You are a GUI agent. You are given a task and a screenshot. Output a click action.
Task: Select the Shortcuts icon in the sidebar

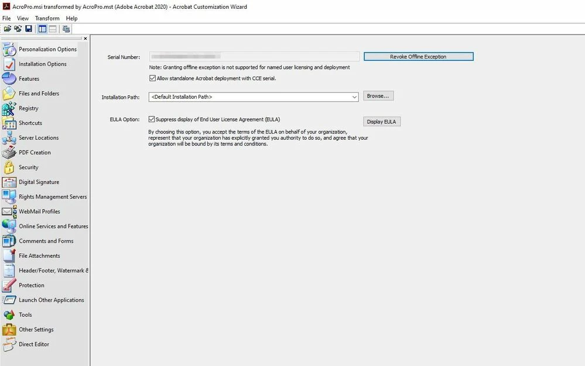pyautogui.click(x=9, y=123)
